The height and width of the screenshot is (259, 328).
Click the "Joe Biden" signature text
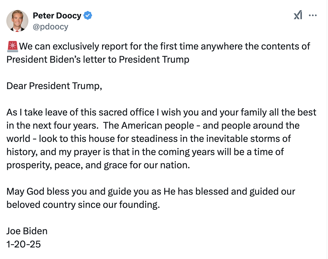[27, 231]
